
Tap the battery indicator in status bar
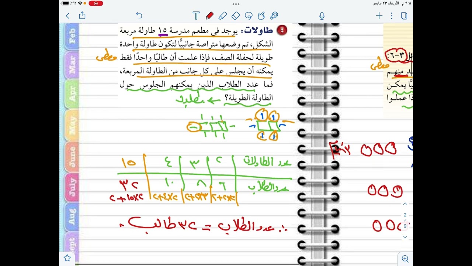[66, 3]
